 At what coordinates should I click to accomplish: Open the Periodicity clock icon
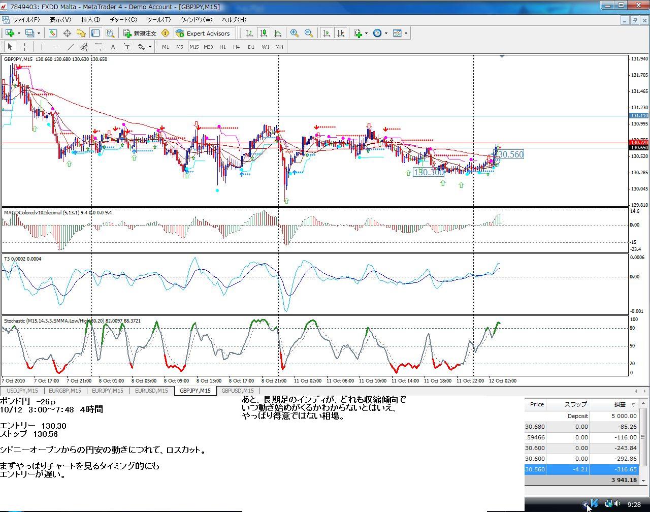coord(377,33)
